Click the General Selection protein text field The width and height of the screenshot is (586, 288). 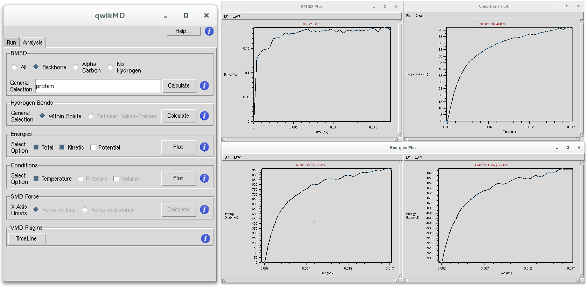pos(98,86)
